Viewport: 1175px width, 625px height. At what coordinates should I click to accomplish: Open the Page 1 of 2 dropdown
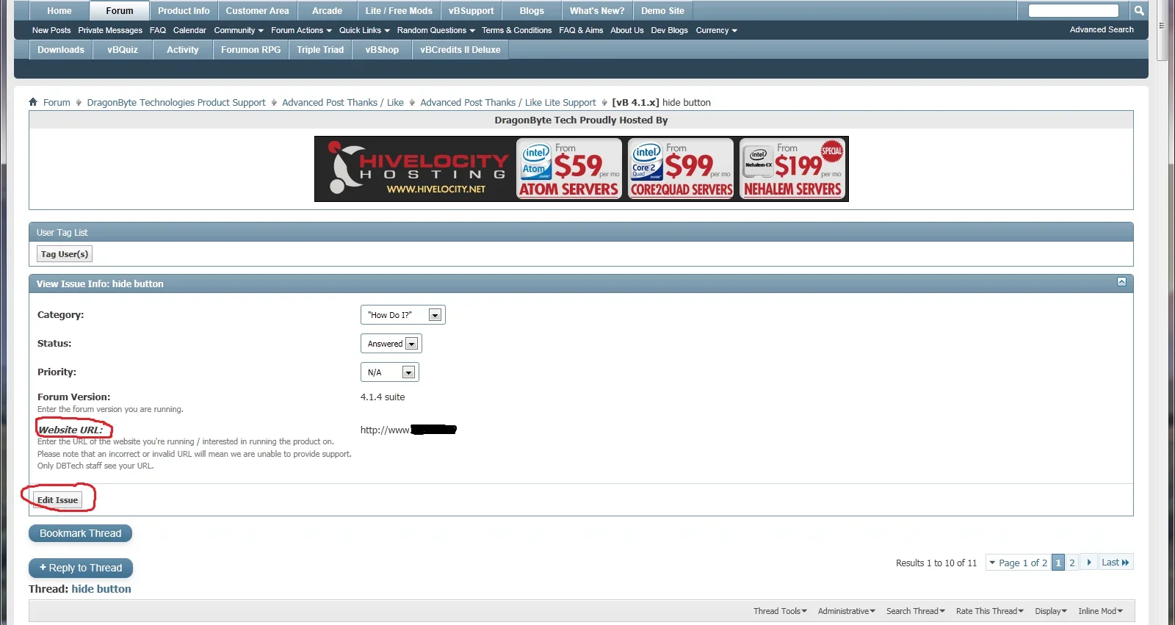[x=1018, y=563]
